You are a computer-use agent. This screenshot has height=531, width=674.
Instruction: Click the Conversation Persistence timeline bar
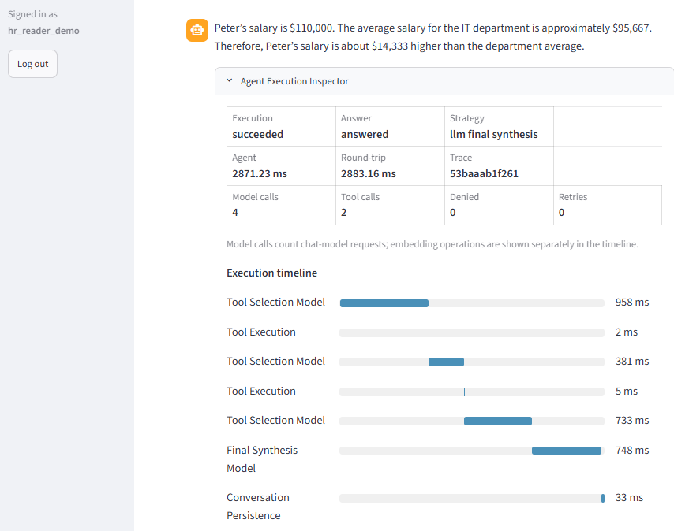coord(603,498)
